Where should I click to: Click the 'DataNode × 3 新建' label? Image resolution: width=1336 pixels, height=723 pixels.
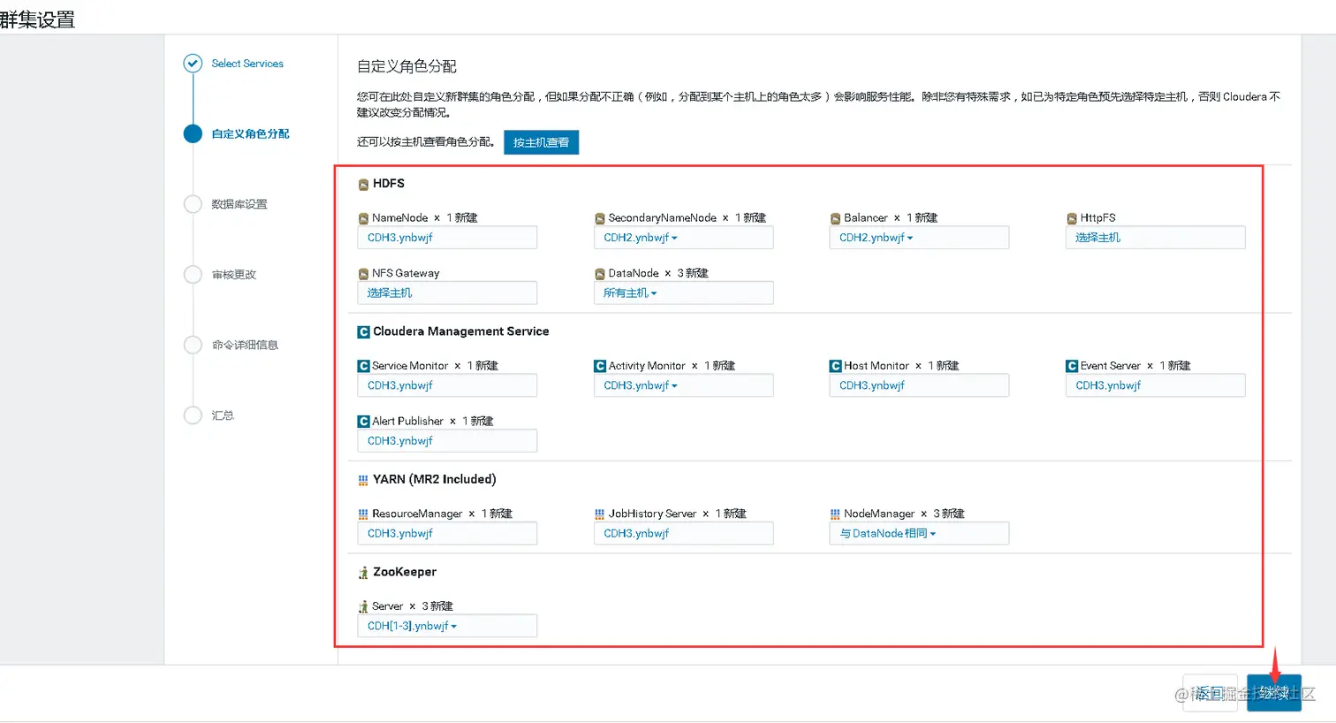click(x=658, y=273)
